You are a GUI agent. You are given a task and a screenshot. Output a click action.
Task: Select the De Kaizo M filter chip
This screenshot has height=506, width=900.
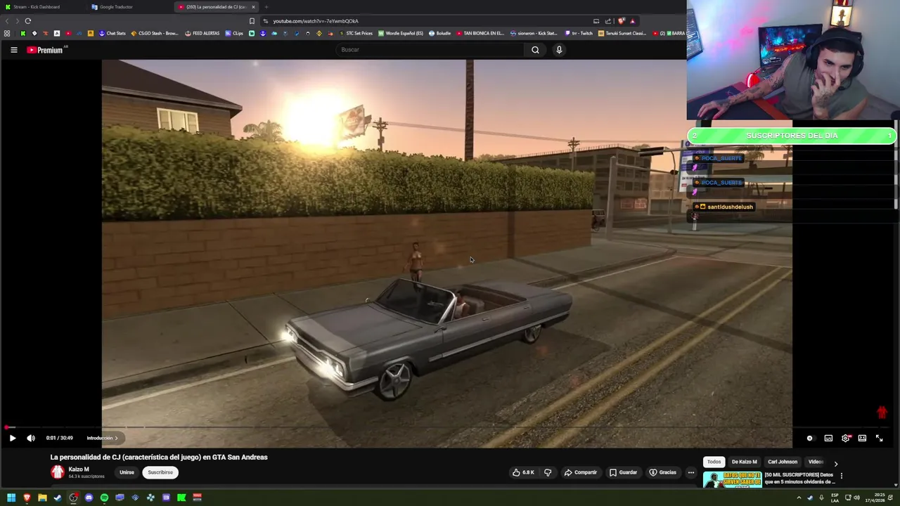click(745, 462)
